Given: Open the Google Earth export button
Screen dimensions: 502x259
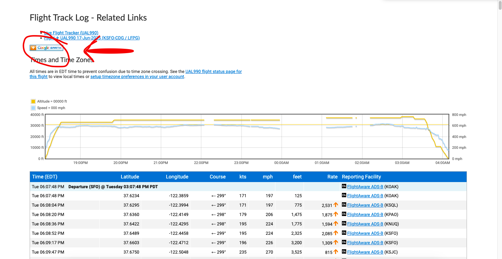Looking at the screenshot, I should (x=46, y=48).
